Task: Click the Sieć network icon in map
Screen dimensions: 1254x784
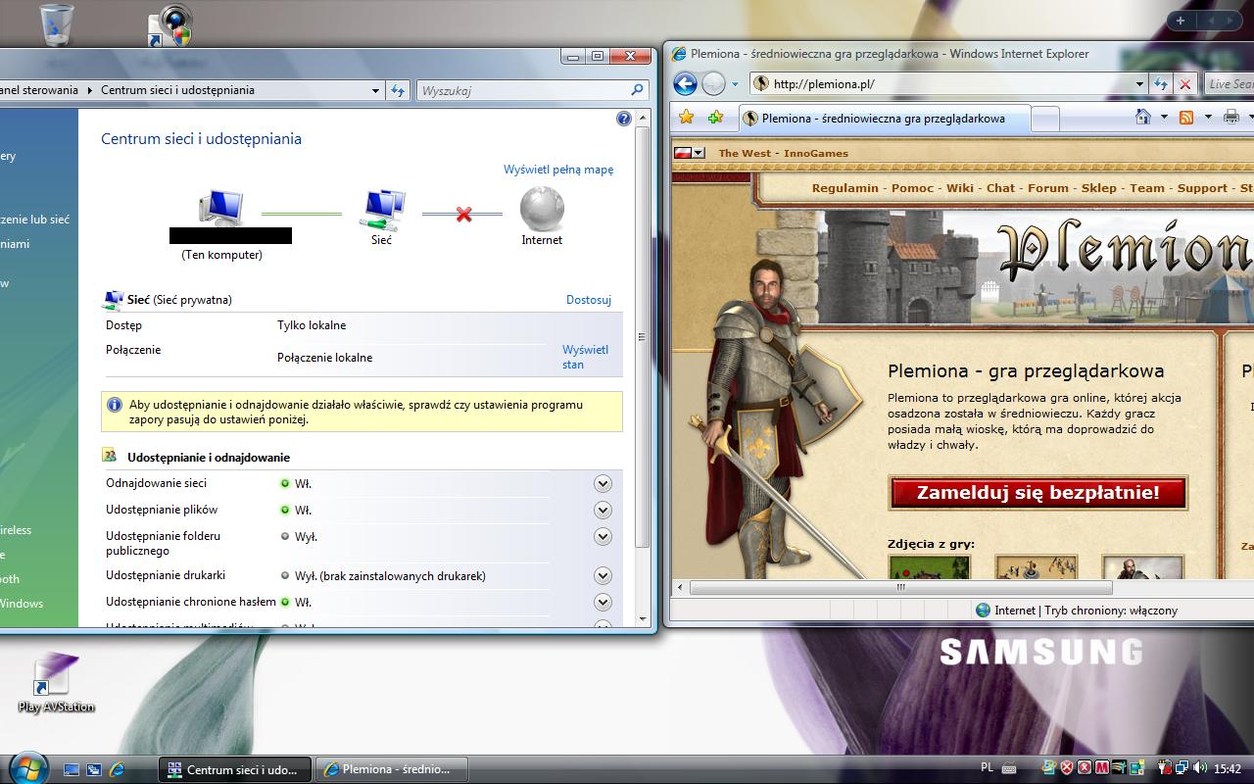Action: 382,208
